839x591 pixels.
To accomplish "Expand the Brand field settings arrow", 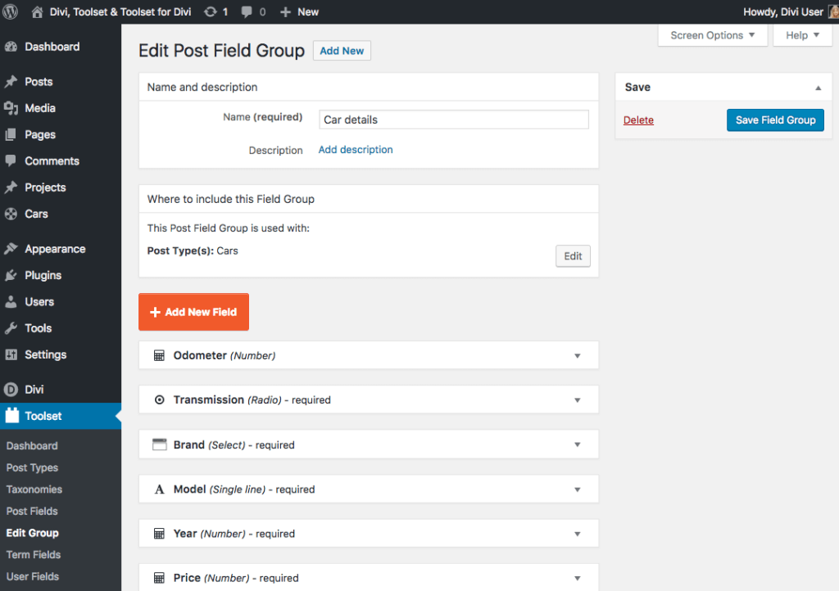I will [578, 444].
